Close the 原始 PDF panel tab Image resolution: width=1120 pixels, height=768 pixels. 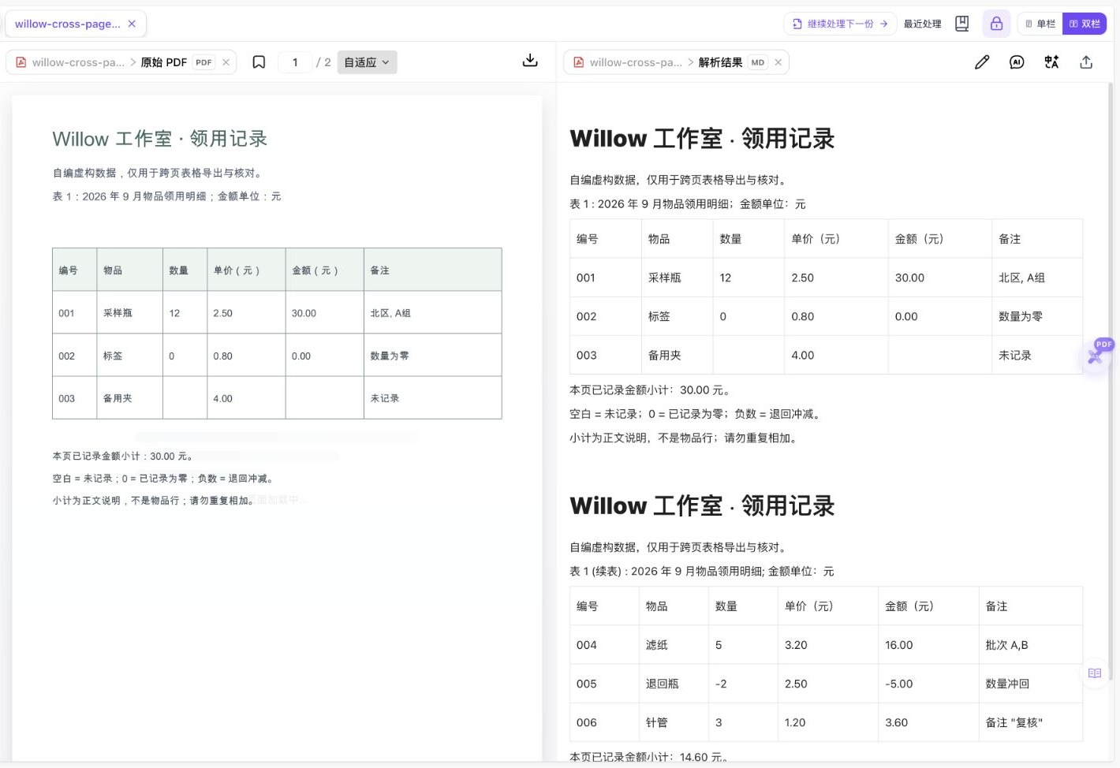tap(226, 62)
